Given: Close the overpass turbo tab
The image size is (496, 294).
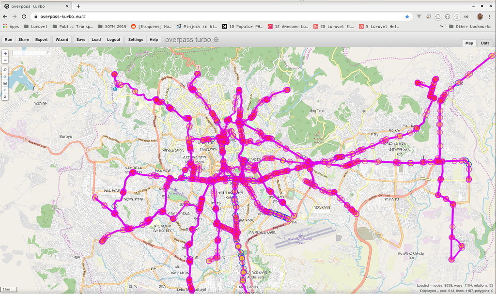Looking at the screenshot, I should coord(67,6).
